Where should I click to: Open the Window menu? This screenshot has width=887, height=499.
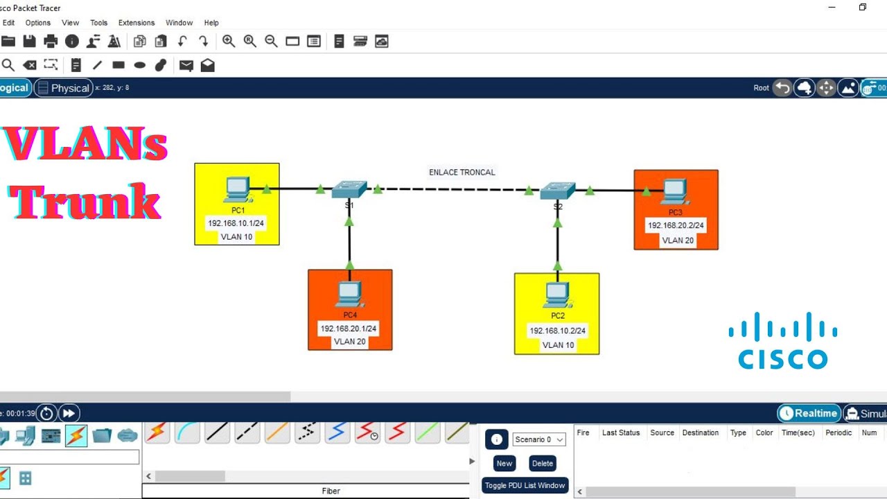179,23
